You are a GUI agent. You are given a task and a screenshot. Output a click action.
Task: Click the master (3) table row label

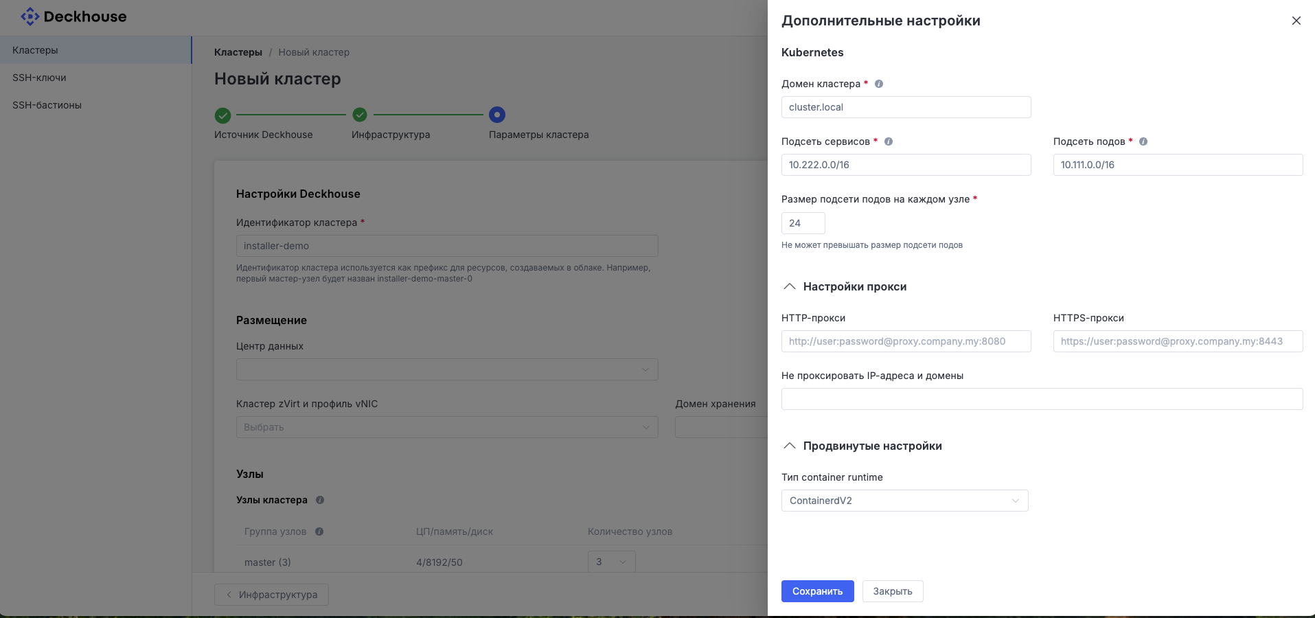click(268, 562)
